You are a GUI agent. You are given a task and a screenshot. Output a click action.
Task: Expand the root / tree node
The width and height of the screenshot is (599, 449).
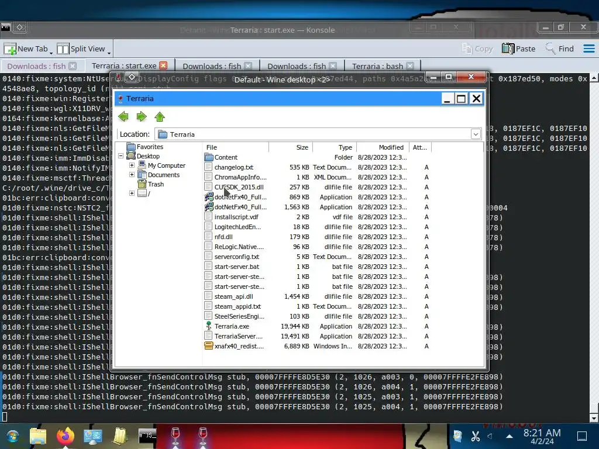[x=132, y=193]
